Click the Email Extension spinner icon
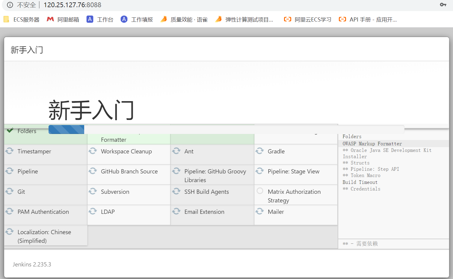Image resolution: width=453 pixels, height=279 pixels. click(x=176, y=211)
